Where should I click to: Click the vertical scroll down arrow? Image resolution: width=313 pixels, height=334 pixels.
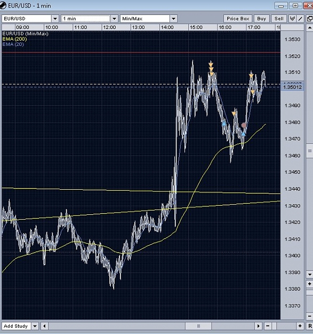click(309, 274)
